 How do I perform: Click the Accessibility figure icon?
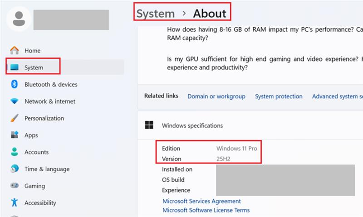(15, 203)
